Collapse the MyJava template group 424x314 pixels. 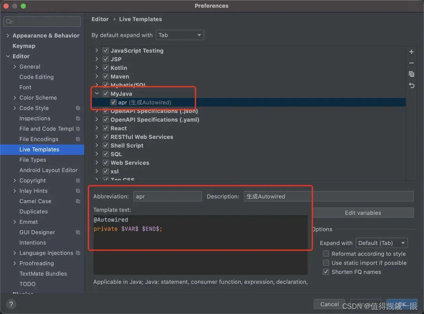(x=97, y=93)
